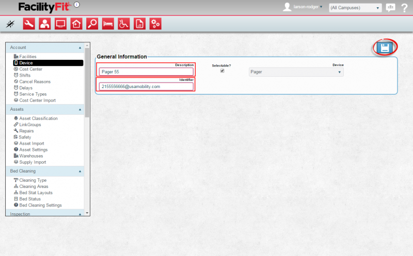Click the Identifier email input field
Viewport: 413px width, 256px height.
coord(146,87)
